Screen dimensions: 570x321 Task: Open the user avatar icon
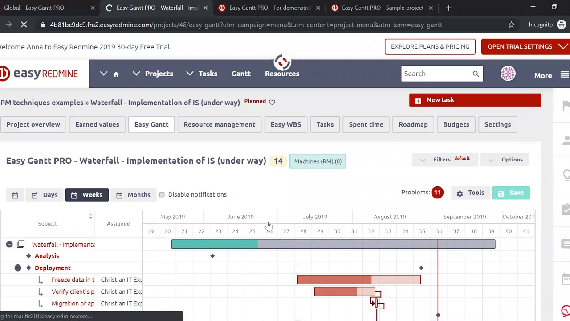[508, 74]
